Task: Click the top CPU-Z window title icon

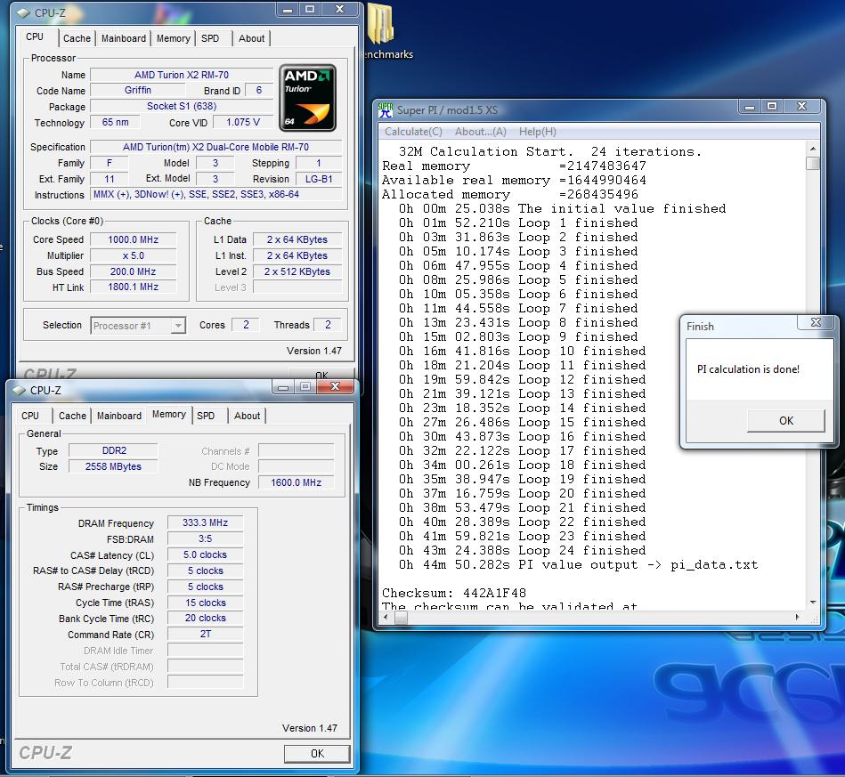Action: [23, 12]
